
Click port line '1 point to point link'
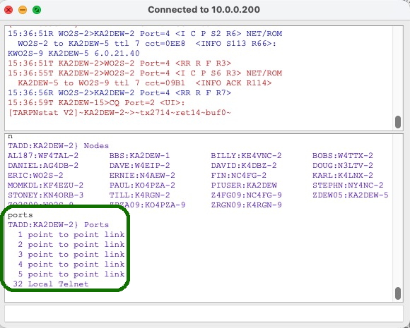tap(71, 235)
